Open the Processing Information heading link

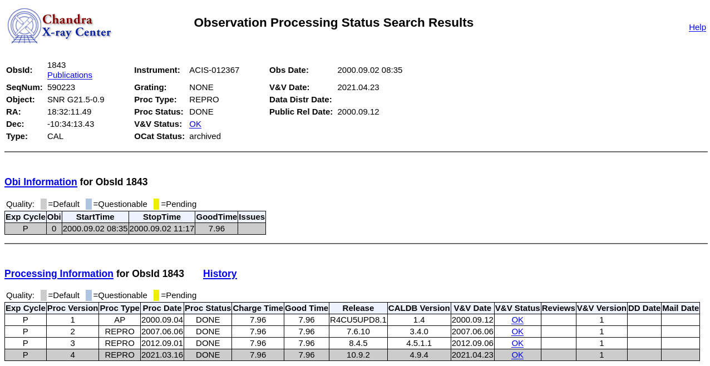coord(59,274)
